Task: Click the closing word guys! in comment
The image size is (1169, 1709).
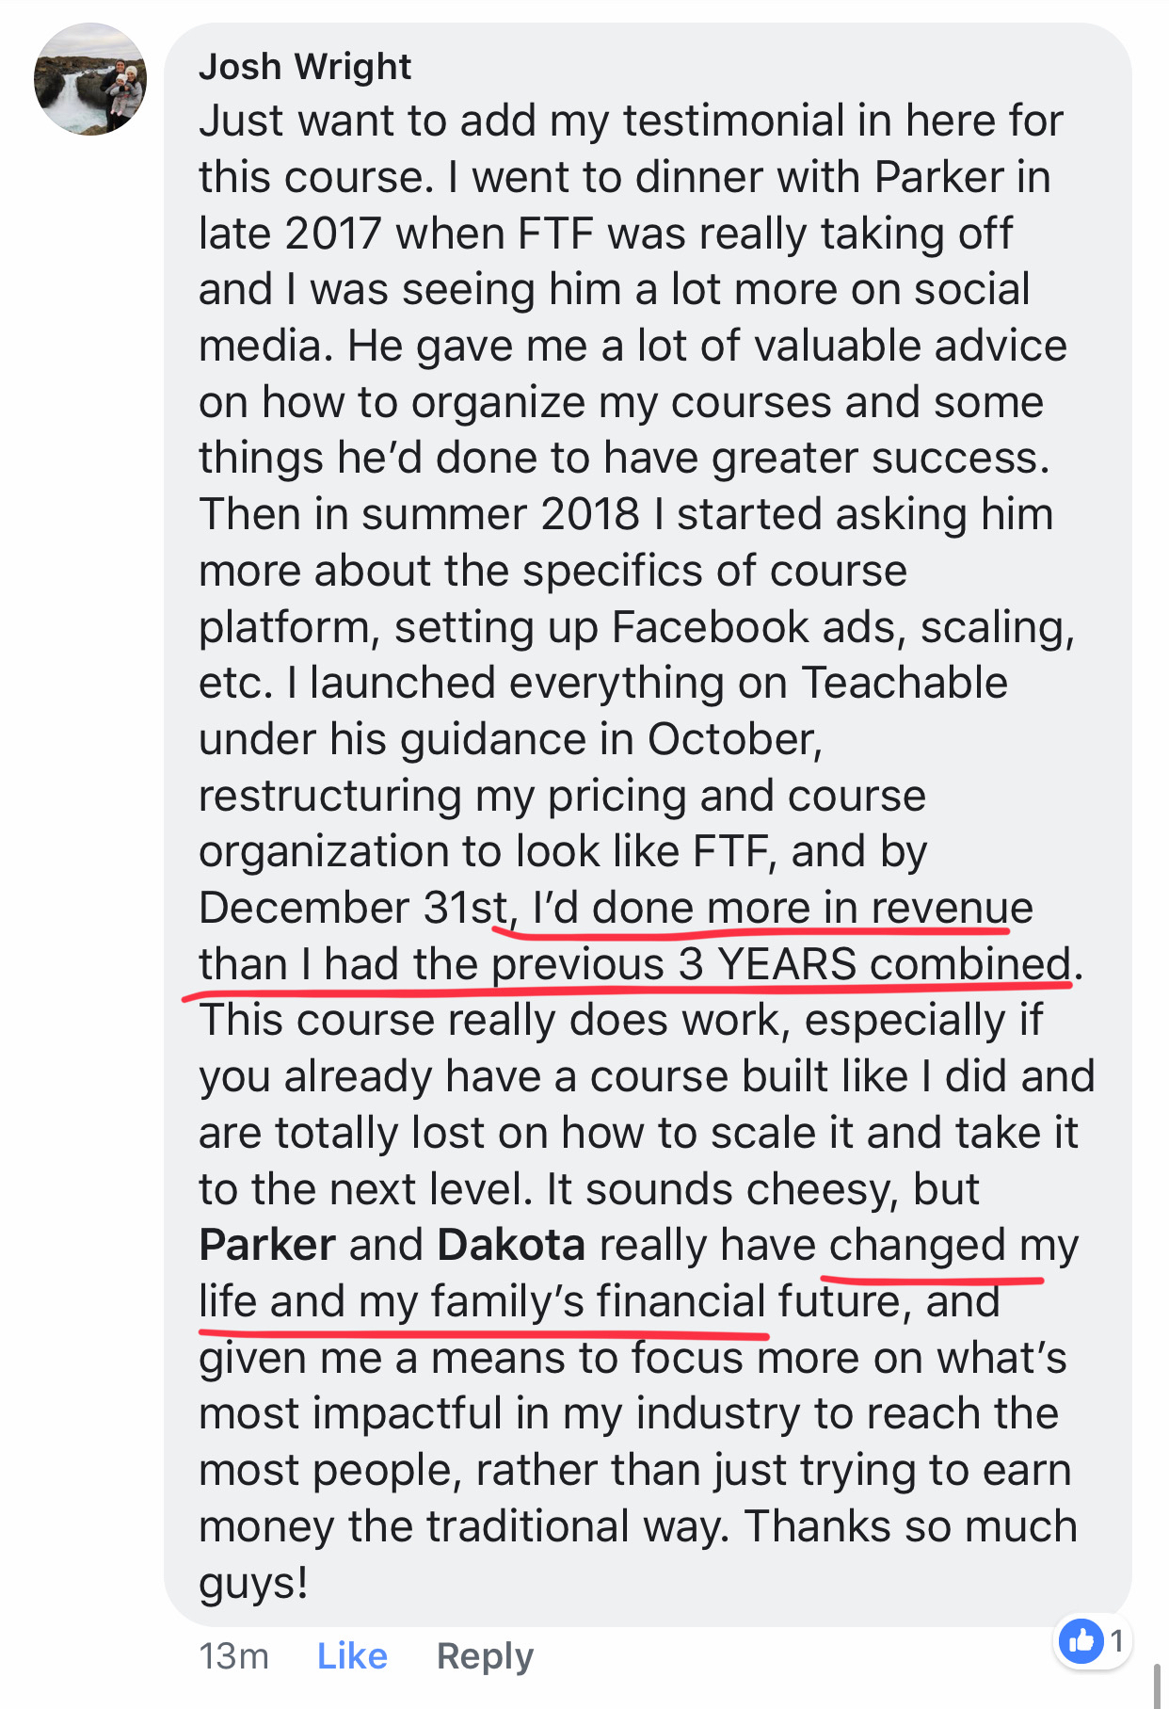Action: click(253, 1583)
